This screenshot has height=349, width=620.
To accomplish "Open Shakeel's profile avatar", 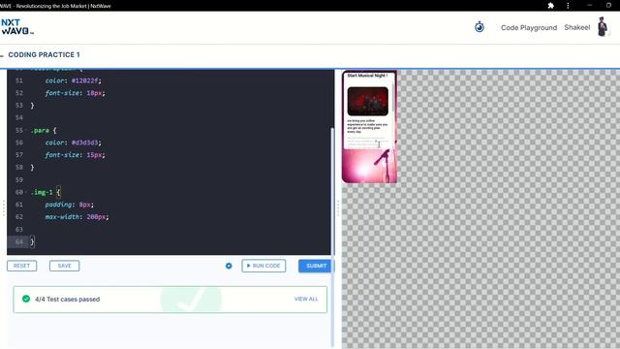I will pos(603,26).
